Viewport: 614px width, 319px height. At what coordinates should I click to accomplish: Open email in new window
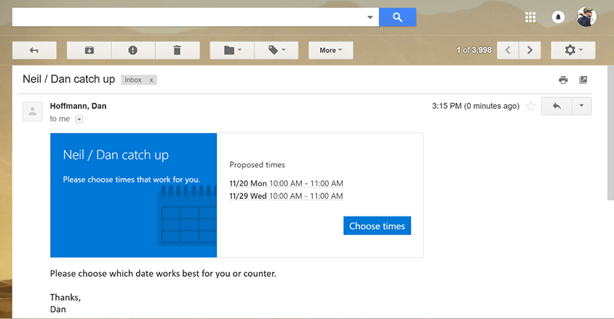point(583,80)
